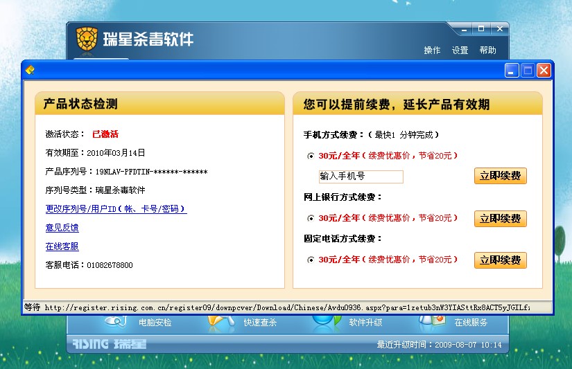
Task: Click customer service phone 01082678800
Action: pos(110,265)
